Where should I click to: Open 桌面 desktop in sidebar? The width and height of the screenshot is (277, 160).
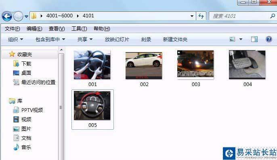26,73
